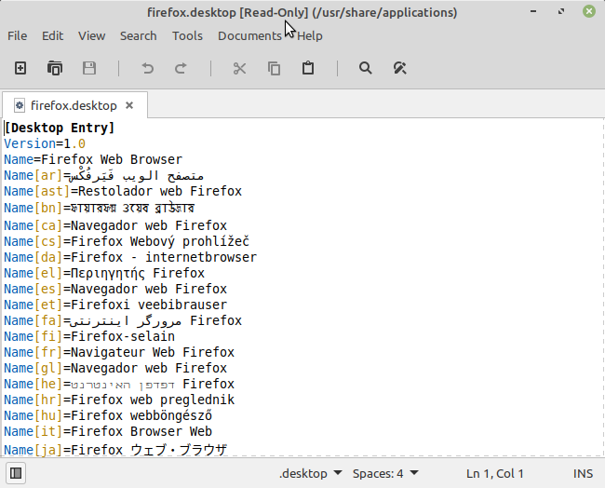Click the Version=1.0 line

[x=45, y=143]
